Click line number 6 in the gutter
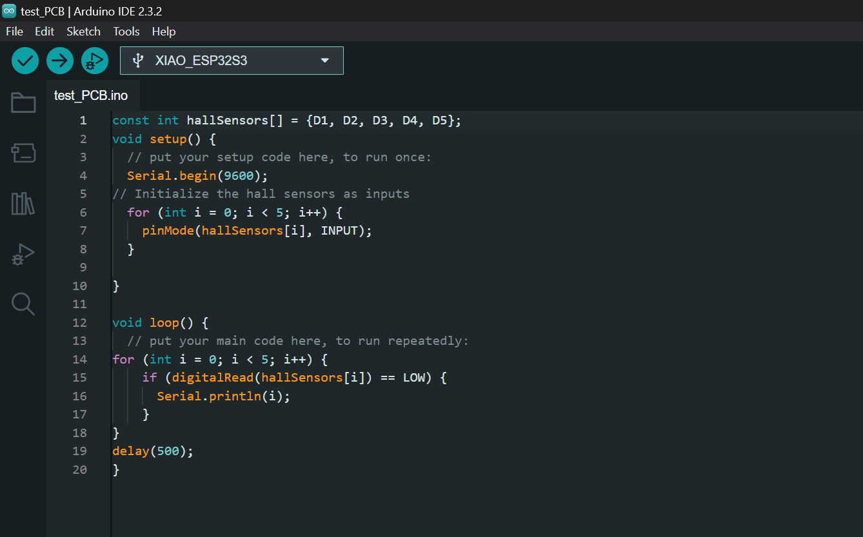This screenshot has width=863, height=537. 83,212
